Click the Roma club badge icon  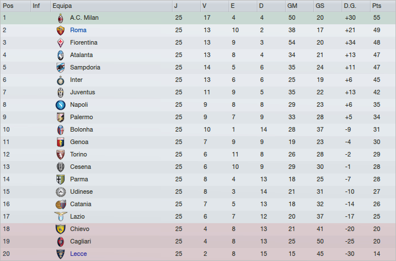coord(61,30)
